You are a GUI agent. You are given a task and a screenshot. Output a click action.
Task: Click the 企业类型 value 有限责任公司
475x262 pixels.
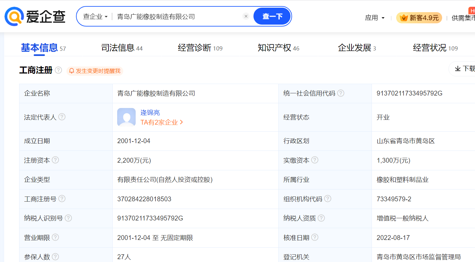coord(165,180)
